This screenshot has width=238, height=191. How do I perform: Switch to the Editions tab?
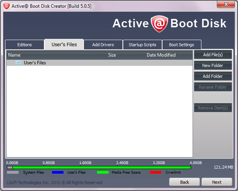pyautogui.click(x=25, y=45)
